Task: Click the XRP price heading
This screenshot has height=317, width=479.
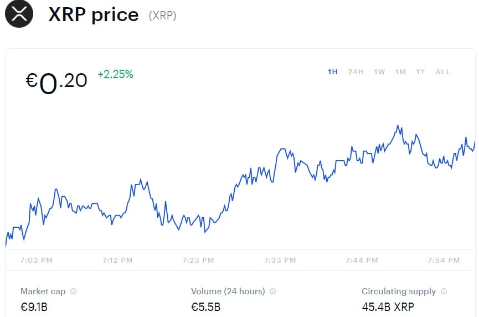Action: (x=93, y=14)
